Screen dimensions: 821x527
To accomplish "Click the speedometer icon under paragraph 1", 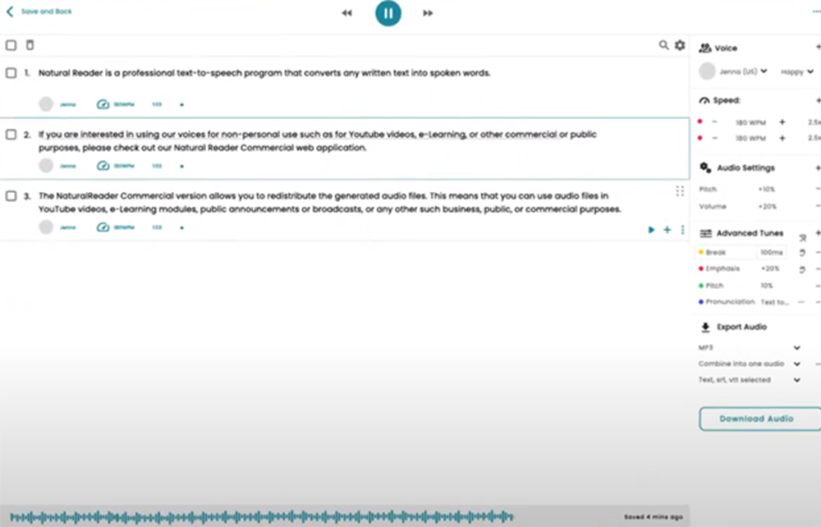I will 103,105.
